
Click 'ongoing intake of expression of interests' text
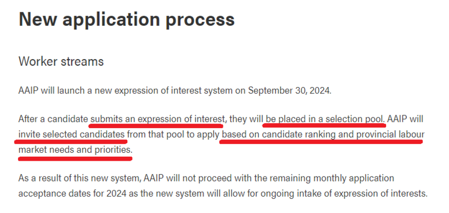(x=343, y=193)
